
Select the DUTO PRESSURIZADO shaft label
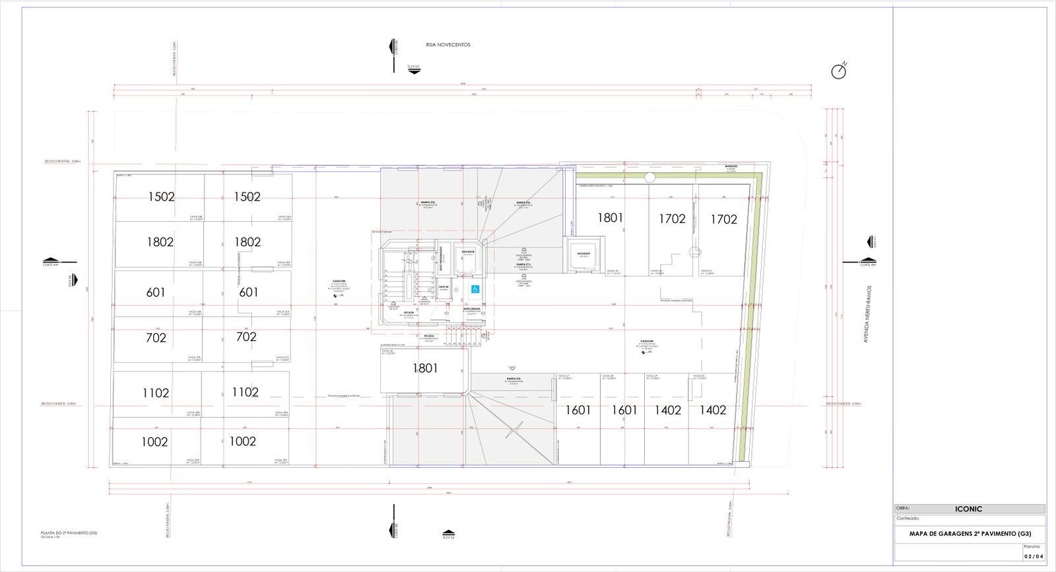point(441,259)
